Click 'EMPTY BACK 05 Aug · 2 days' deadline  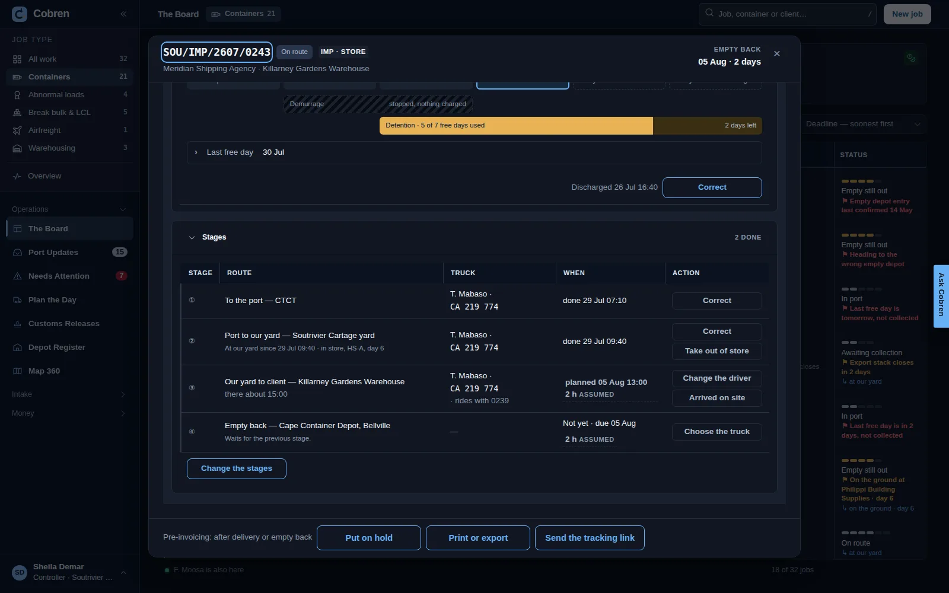click(730, 56)
